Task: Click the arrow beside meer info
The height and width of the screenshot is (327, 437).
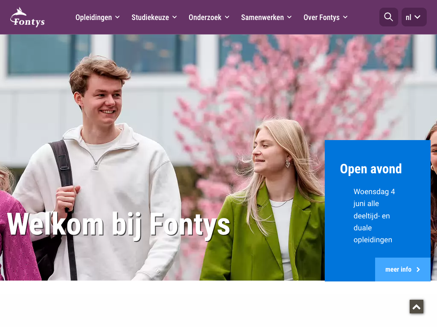Action: [418, 270]
